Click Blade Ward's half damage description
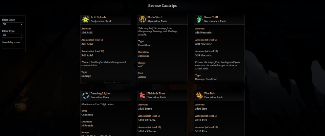Viewport: 325px width, 136px height. (157, 31)
